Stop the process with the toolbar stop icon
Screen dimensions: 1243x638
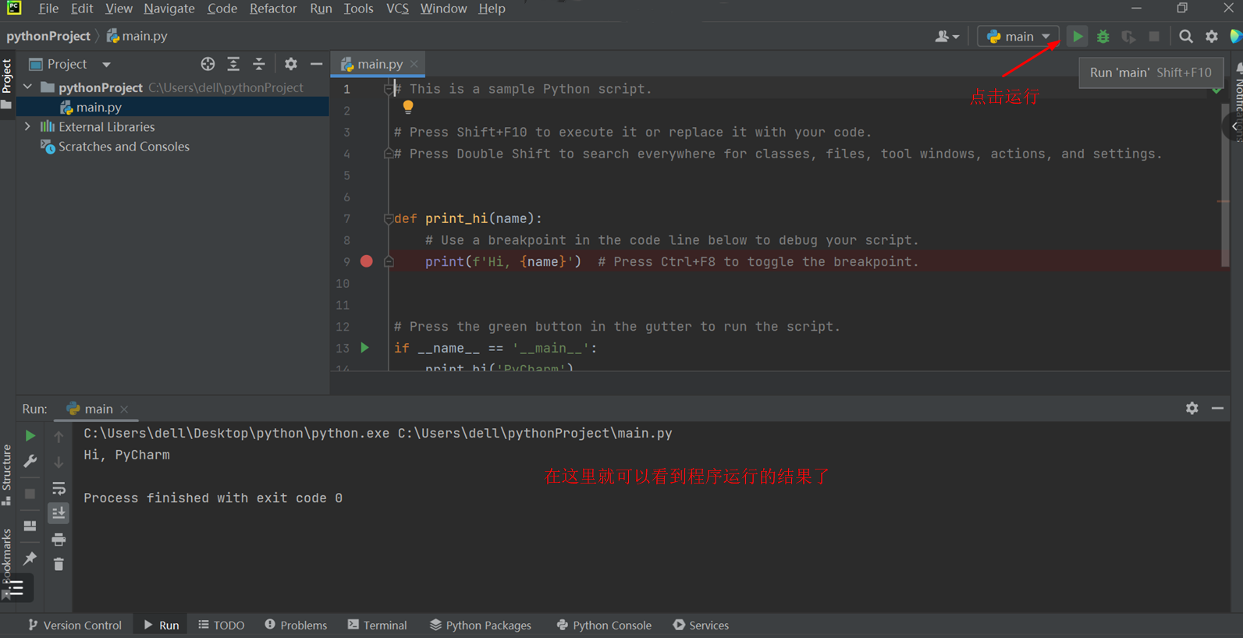(x=1154, y=37)
